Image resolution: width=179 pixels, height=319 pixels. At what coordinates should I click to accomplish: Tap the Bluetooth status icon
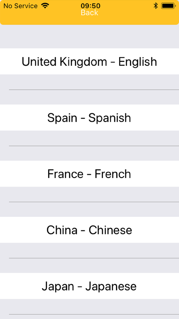[x=155, y=6]
